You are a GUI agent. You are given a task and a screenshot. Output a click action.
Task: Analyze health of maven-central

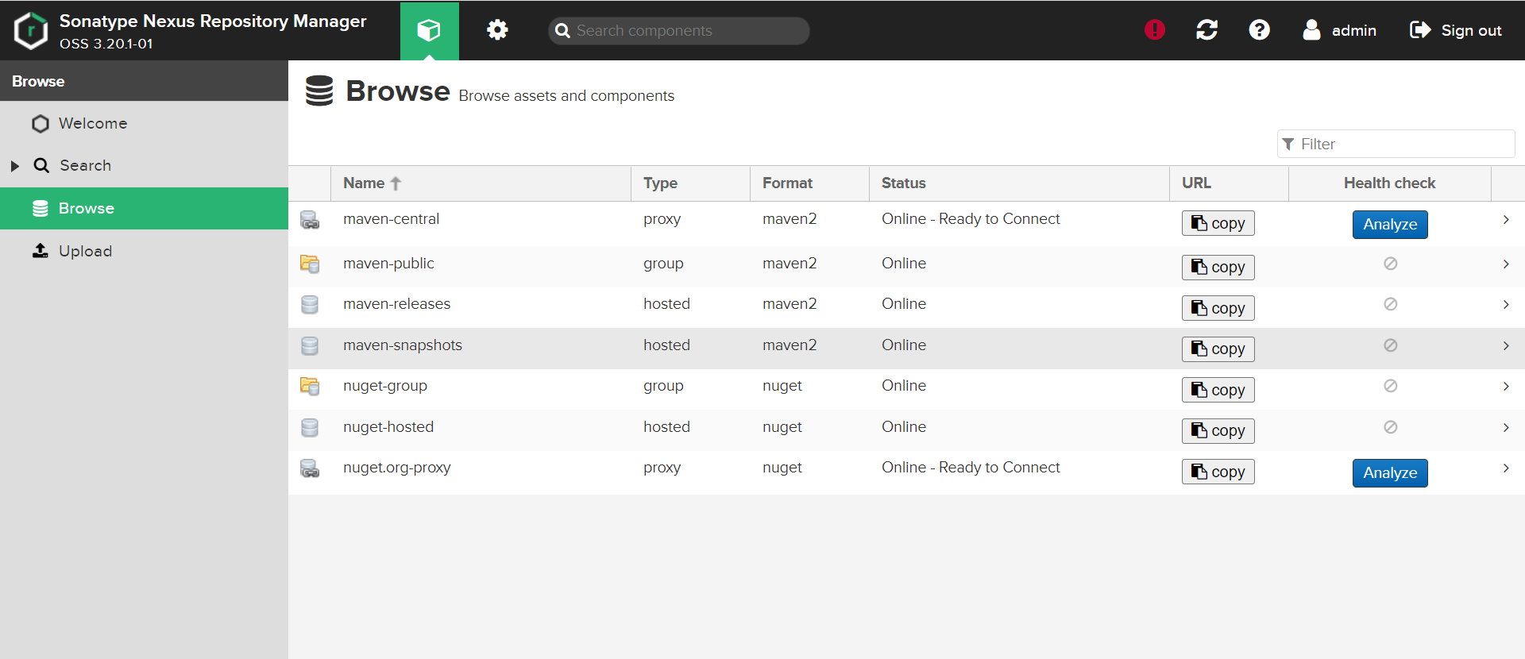pyautogui.click(x=1390, y=225)
